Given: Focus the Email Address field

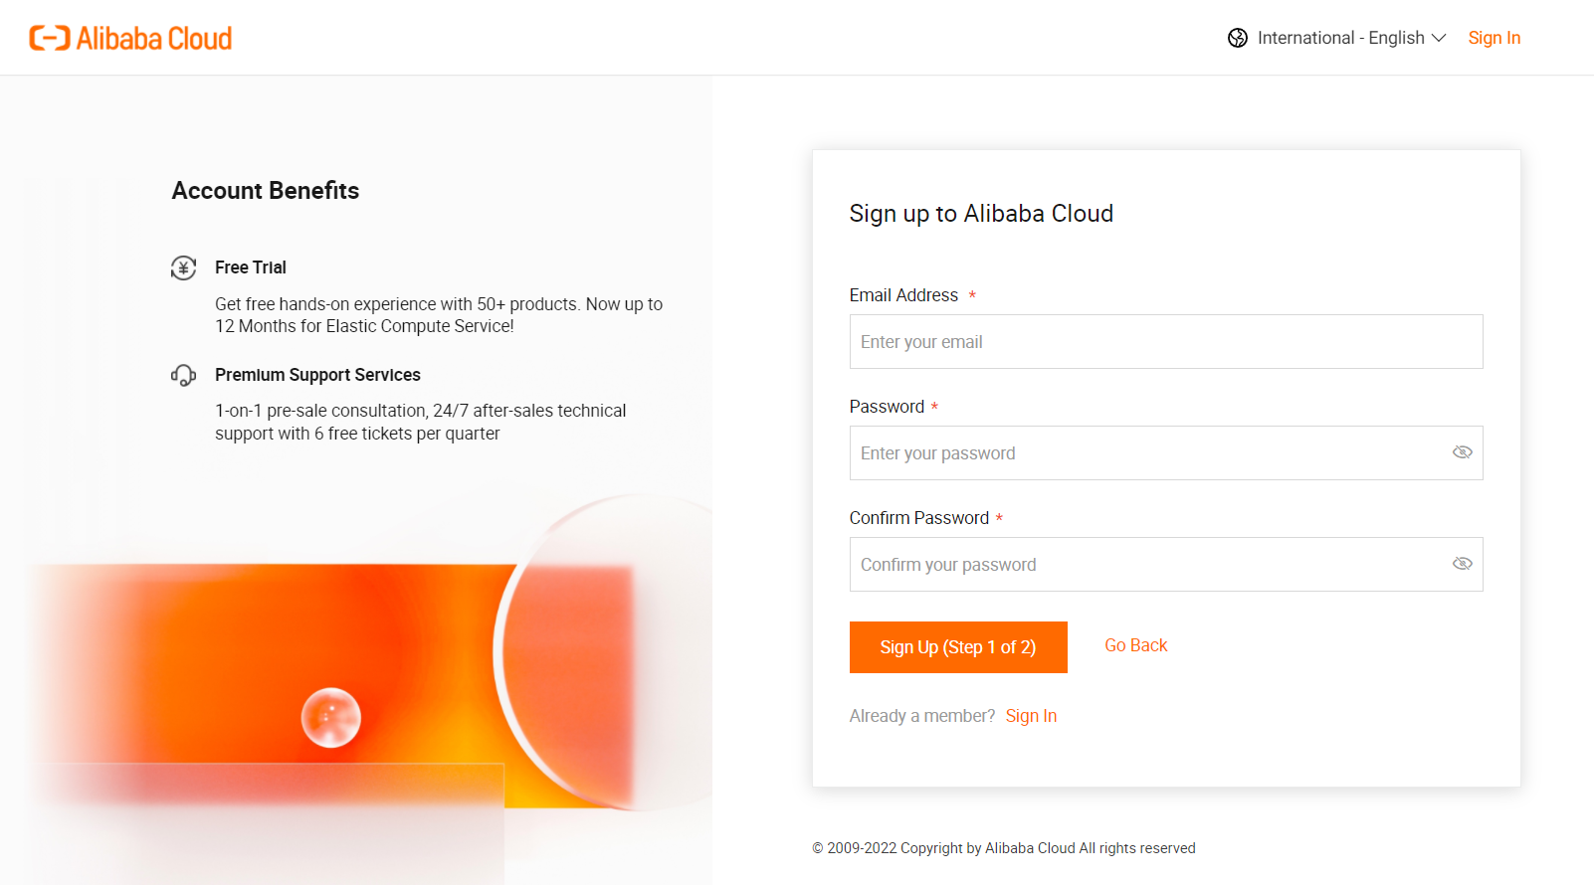Looking at the screenshot, I should [1166, 342].
